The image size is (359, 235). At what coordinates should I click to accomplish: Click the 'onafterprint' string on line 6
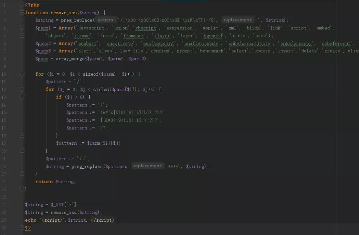[x=159, y=43]
